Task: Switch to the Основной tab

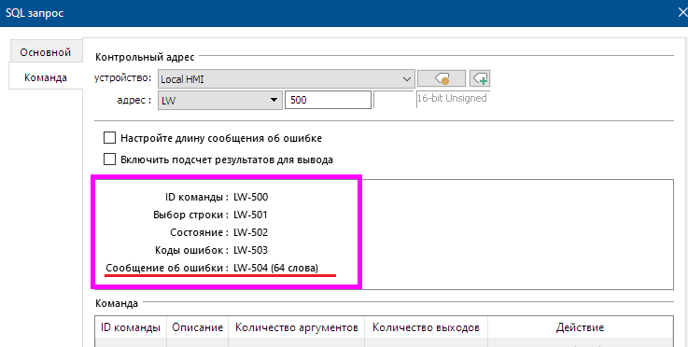Action: 46,52
